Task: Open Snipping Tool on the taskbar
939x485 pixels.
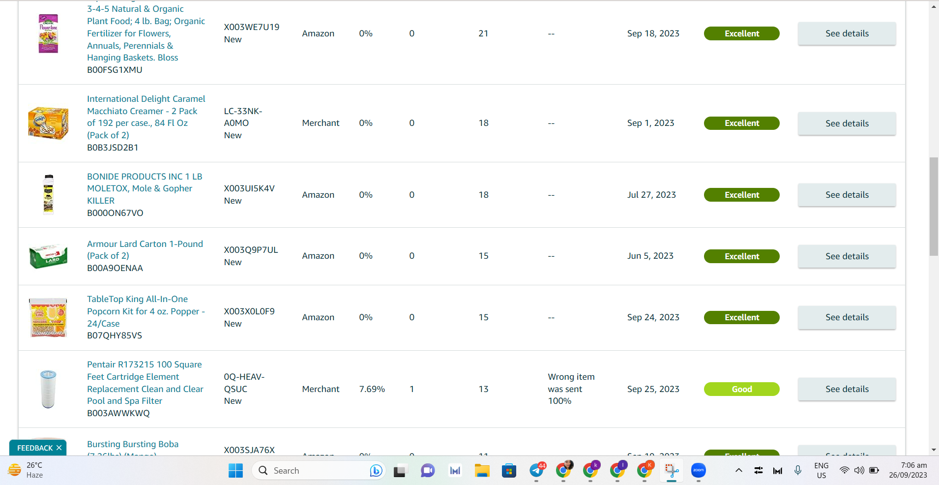Action: click(672, 471)
